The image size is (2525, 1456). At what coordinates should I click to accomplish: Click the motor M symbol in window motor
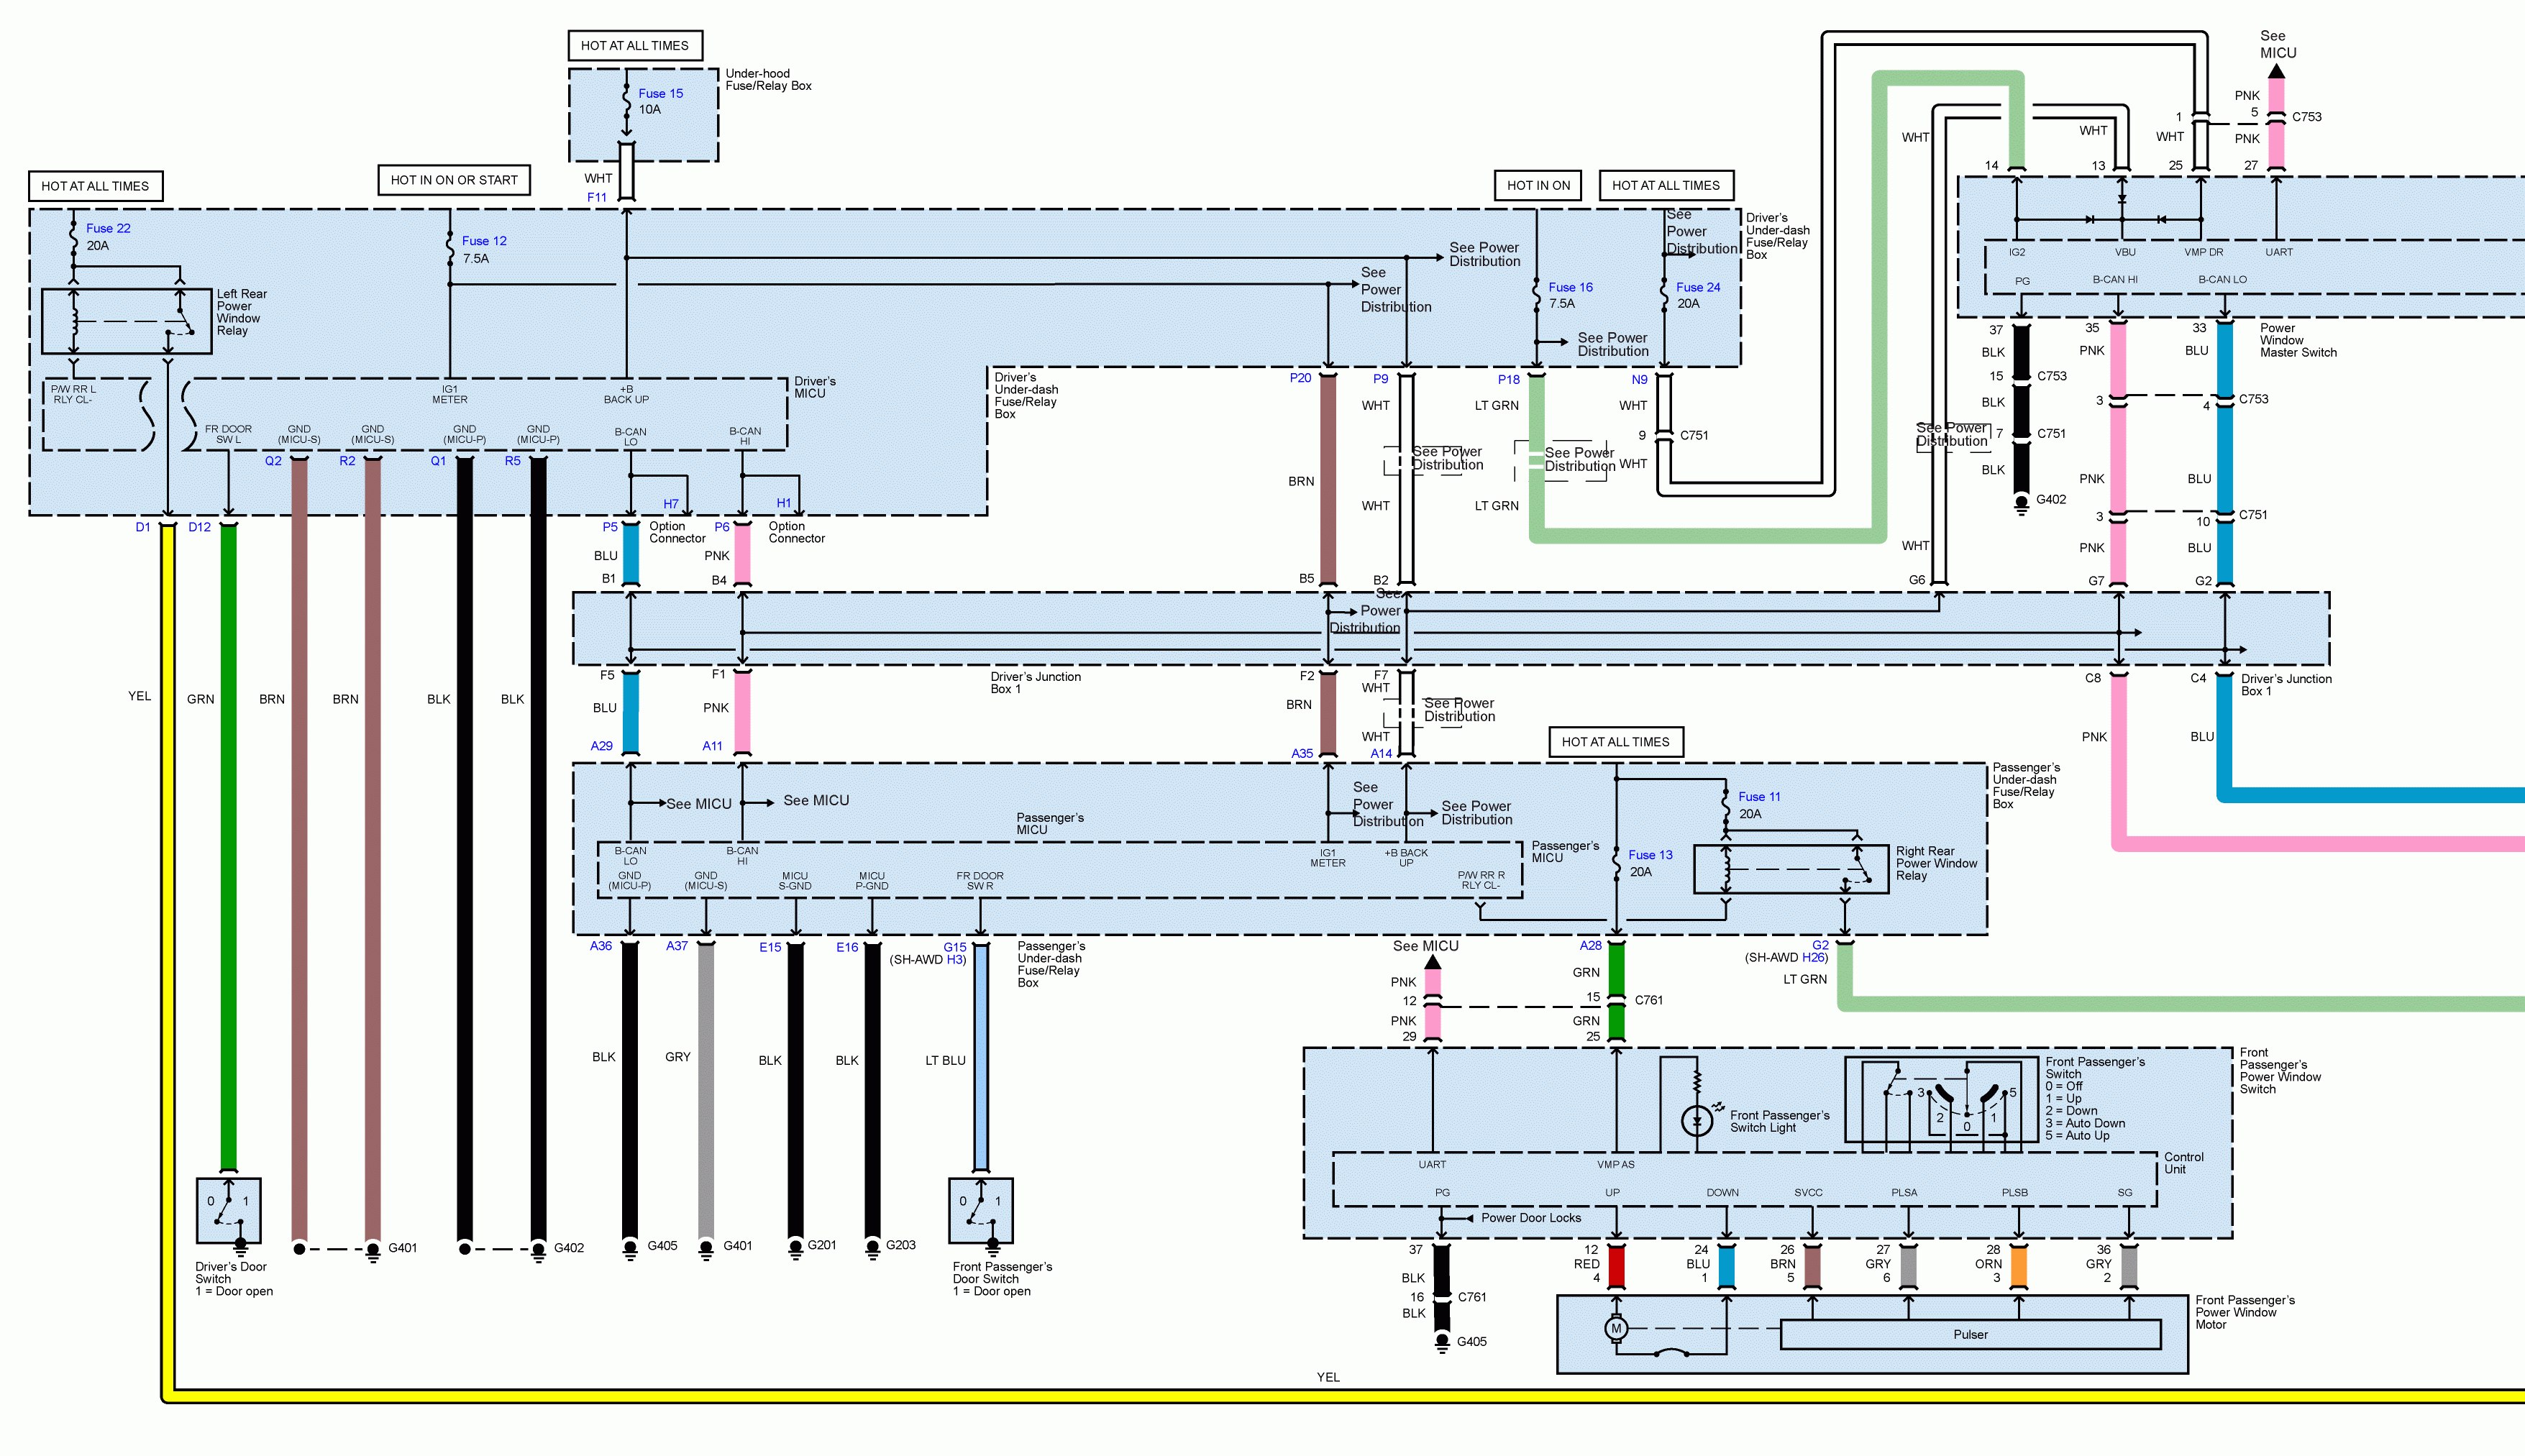1616,1329
